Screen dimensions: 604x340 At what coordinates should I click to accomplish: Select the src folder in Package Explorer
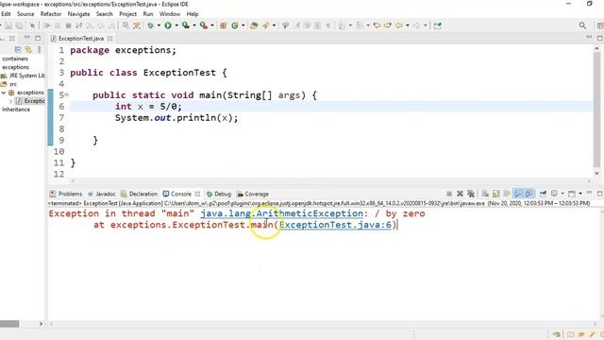pos(9,84)
